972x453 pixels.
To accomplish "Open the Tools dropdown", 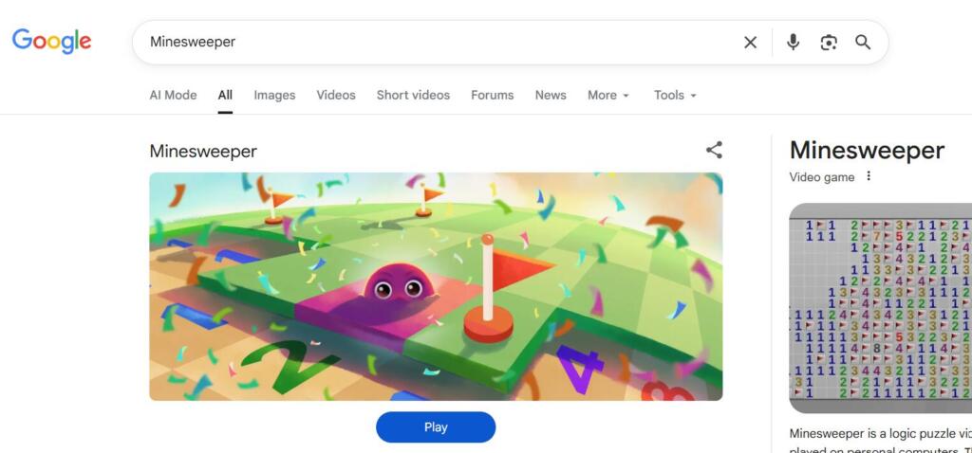I will click(675, 95).
